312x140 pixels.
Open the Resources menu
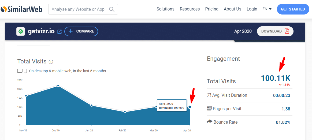tap(190, 9)
